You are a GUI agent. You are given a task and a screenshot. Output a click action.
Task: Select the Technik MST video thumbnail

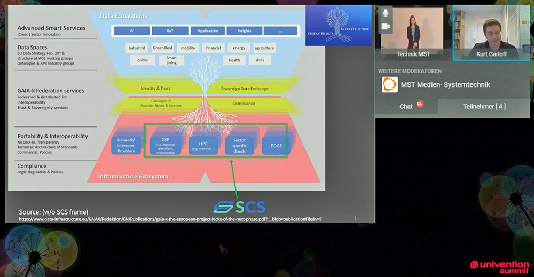click(413, 32)
